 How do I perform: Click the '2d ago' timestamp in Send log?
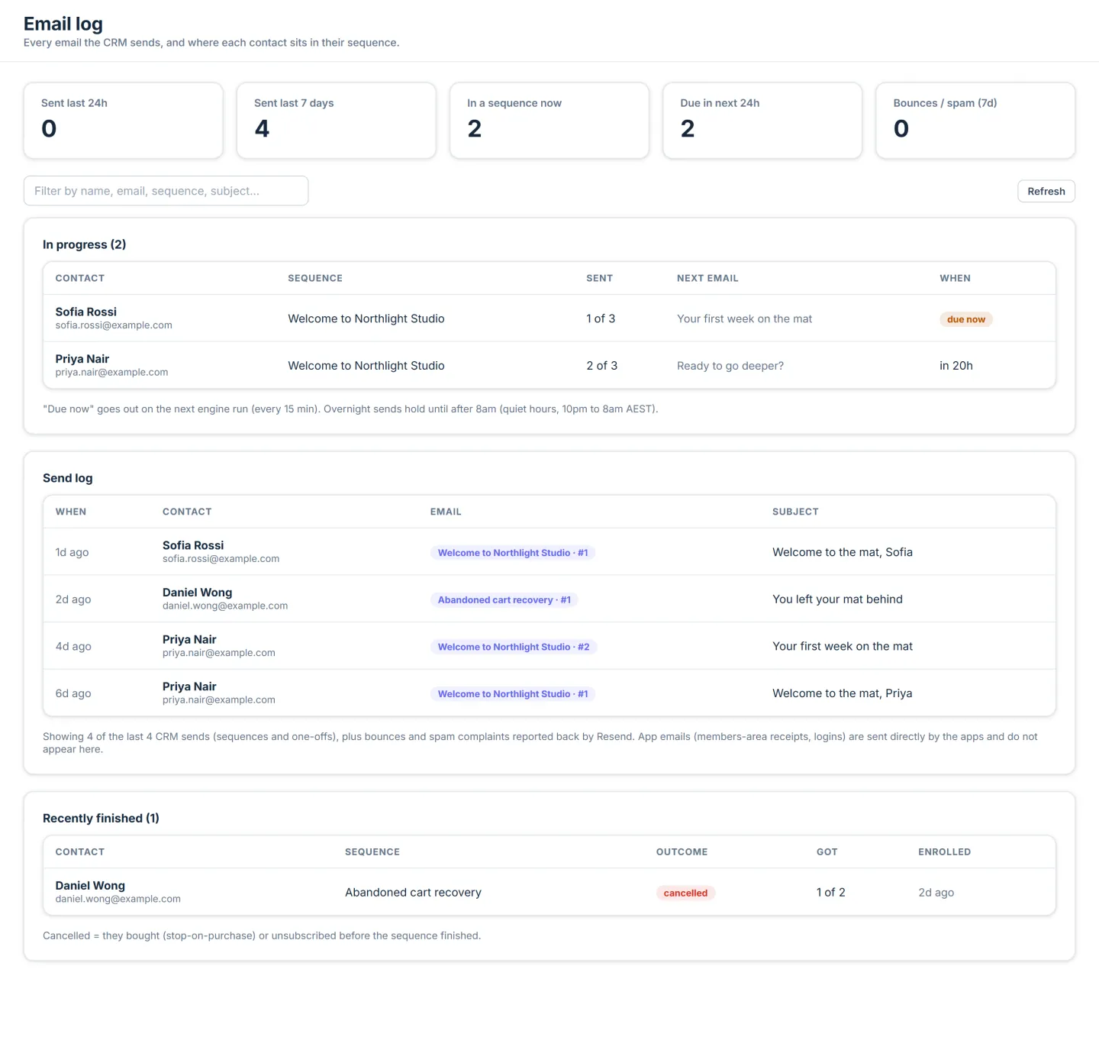[73, 599]
